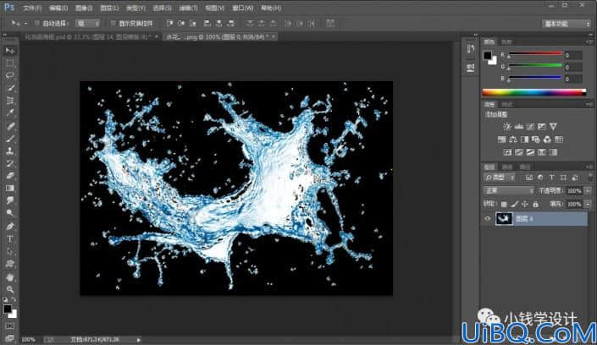Select the Zoom tool in toolbox
Image resolution: width=597 pixels, height=345 pixels.
click(x=10, y=289)
